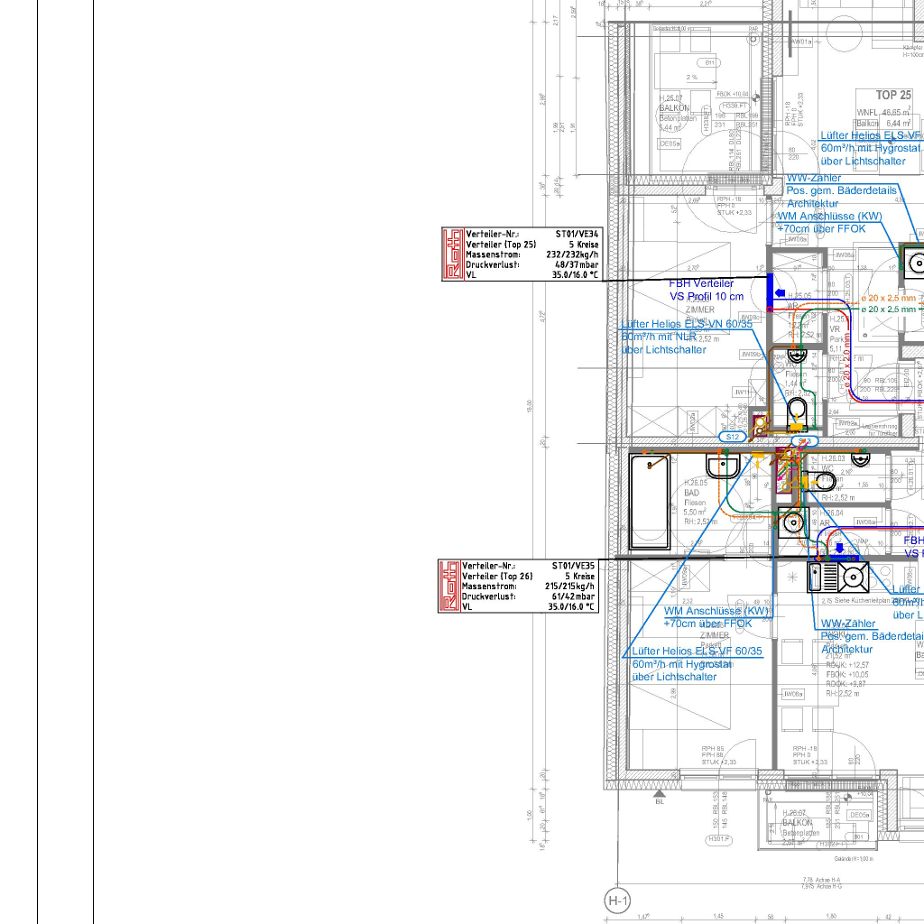
Task: Click the Roth logo in the ST01/VE35 box
Action: (x=449, y=586)
